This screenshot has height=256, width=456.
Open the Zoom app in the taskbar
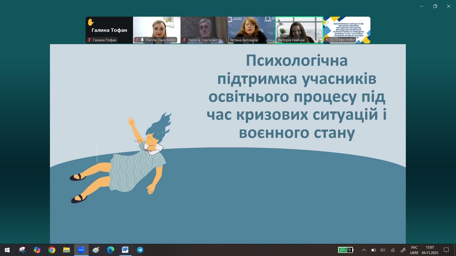click(81, 250)
